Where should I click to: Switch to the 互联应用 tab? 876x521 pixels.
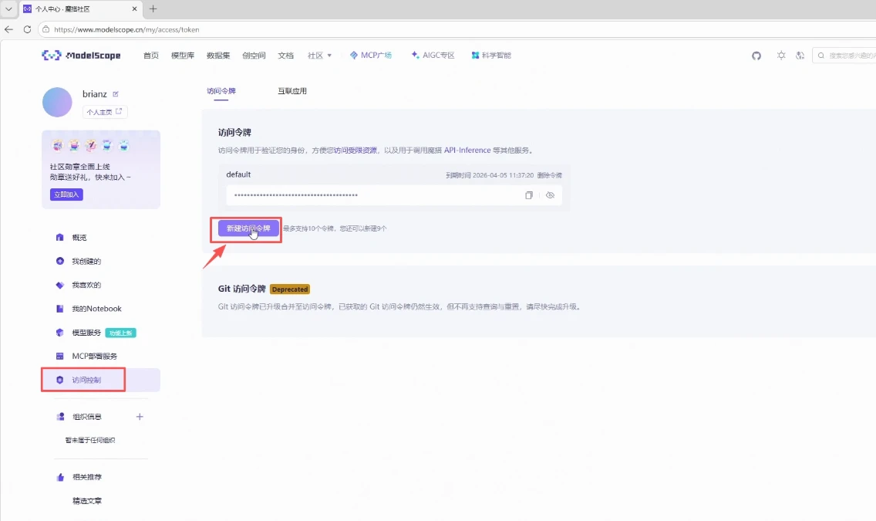[291, 90]
